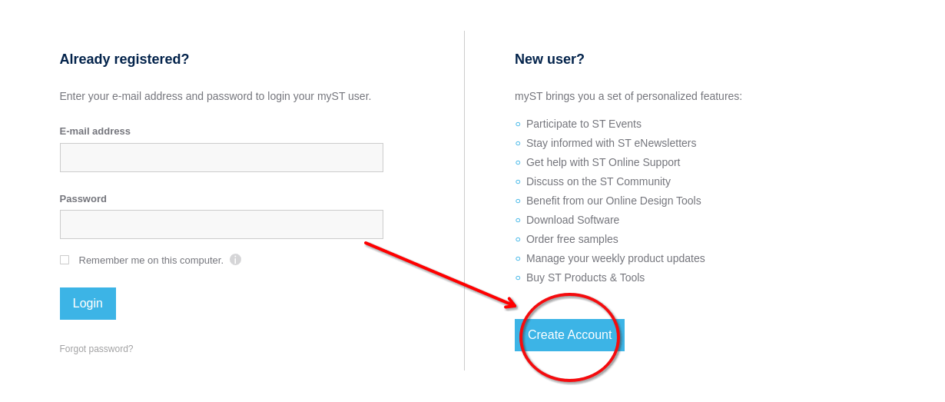The height and width of the screenshot is (402, 945).
Task: Click 'Manage your weekly product updates'
Action: 615,258
